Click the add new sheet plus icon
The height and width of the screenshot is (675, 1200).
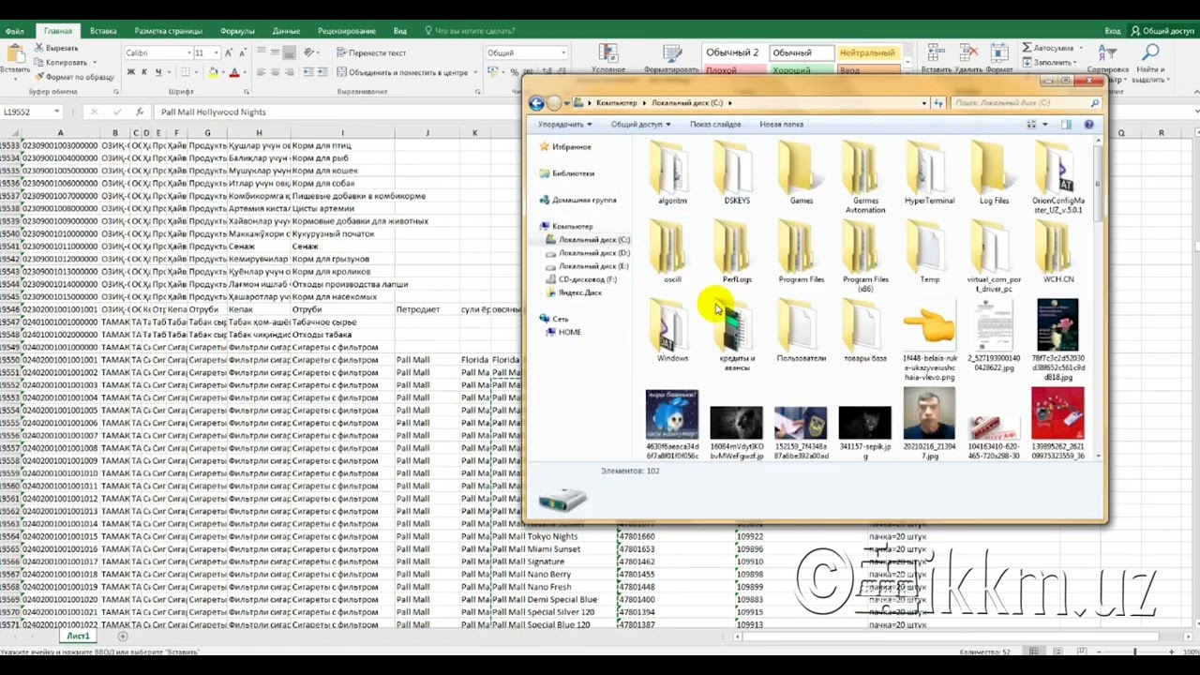click(x=122, y=637)
